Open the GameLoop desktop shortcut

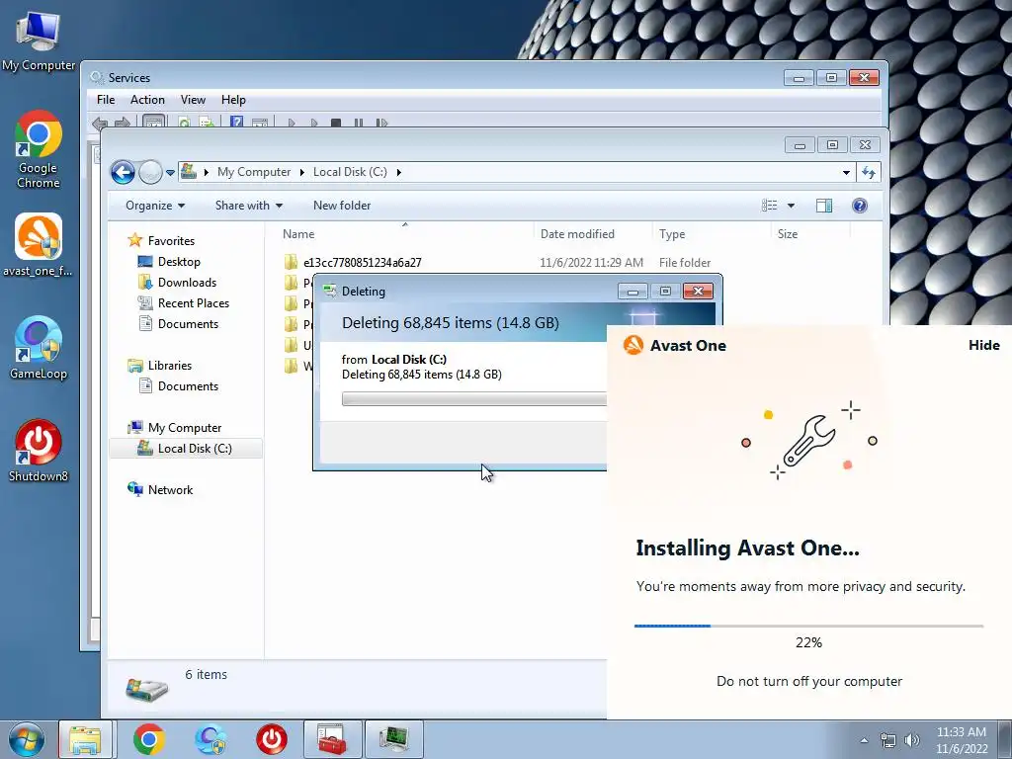[x=39, y=348]
